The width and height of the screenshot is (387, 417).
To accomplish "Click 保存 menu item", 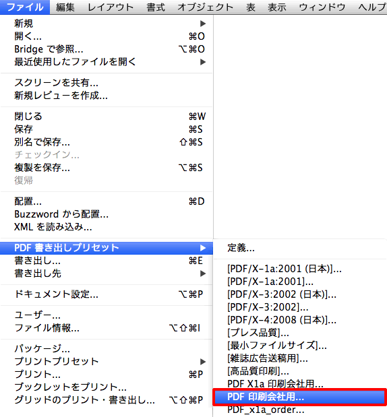I will pyautogui.click(x=107, y=129).
